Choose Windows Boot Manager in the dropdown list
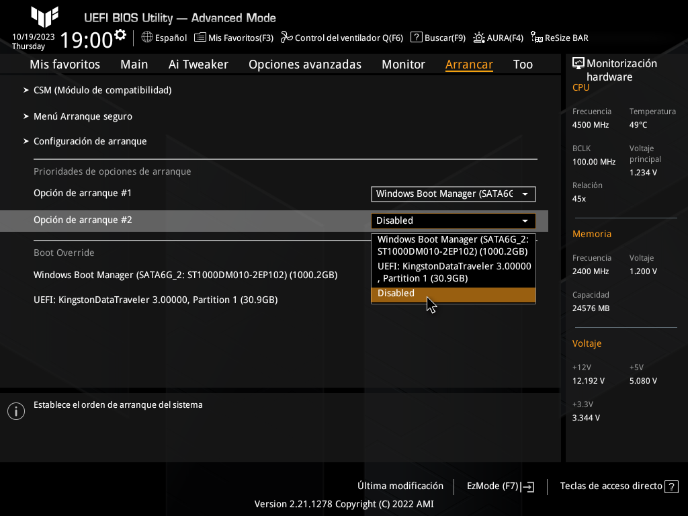The height and width of the screenshot is (516, 688). 453,245
